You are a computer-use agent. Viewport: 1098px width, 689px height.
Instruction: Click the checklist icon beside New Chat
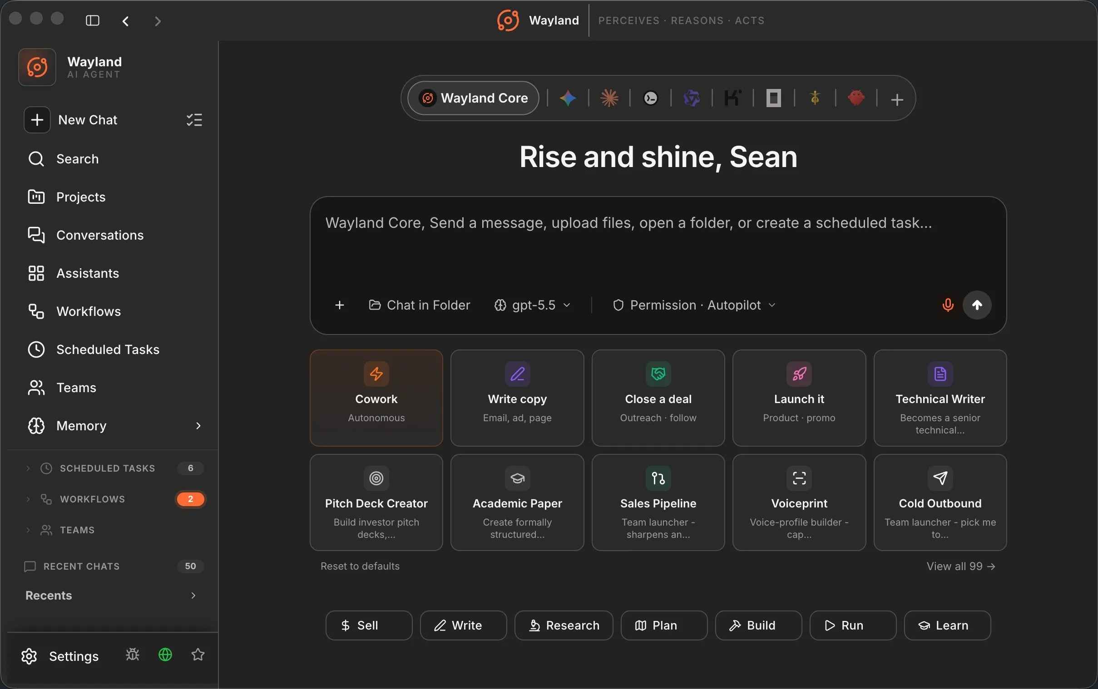click(x=194, y=120)
